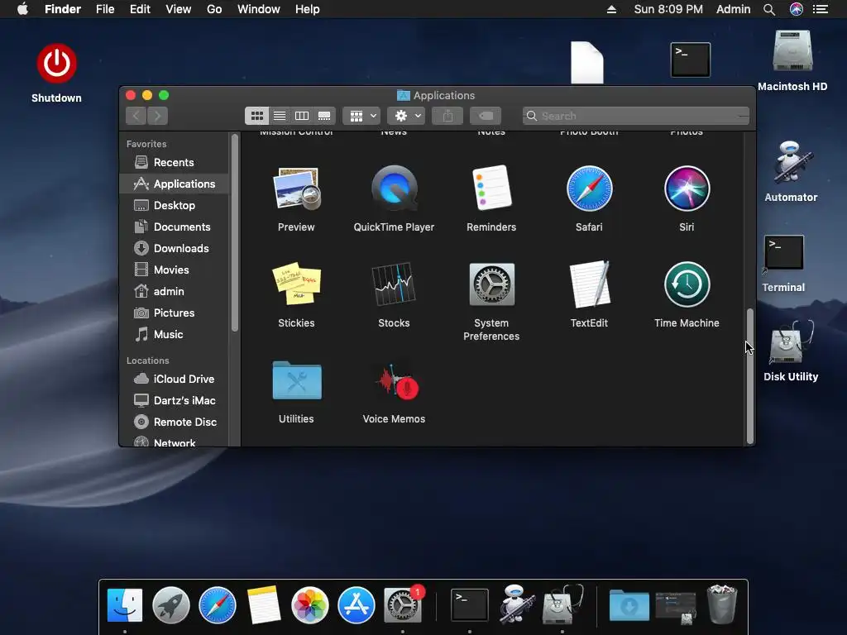847x635 pixels.
Task: Open the Preview app icon
Action: coord(297,189)
